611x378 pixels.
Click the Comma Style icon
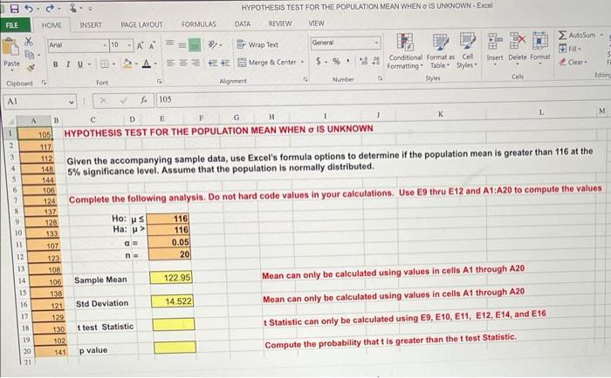click(347, 61)
